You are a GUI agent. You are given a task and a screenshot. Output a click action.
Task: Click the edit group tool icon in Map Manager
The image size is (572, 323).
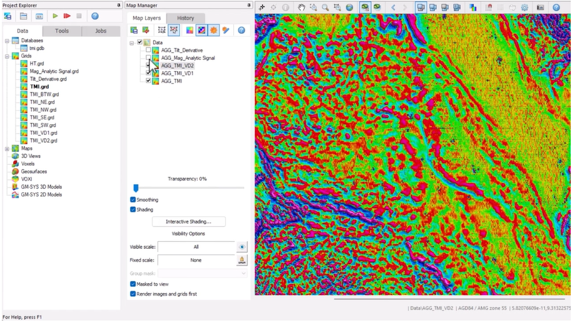tap(174, 30)
